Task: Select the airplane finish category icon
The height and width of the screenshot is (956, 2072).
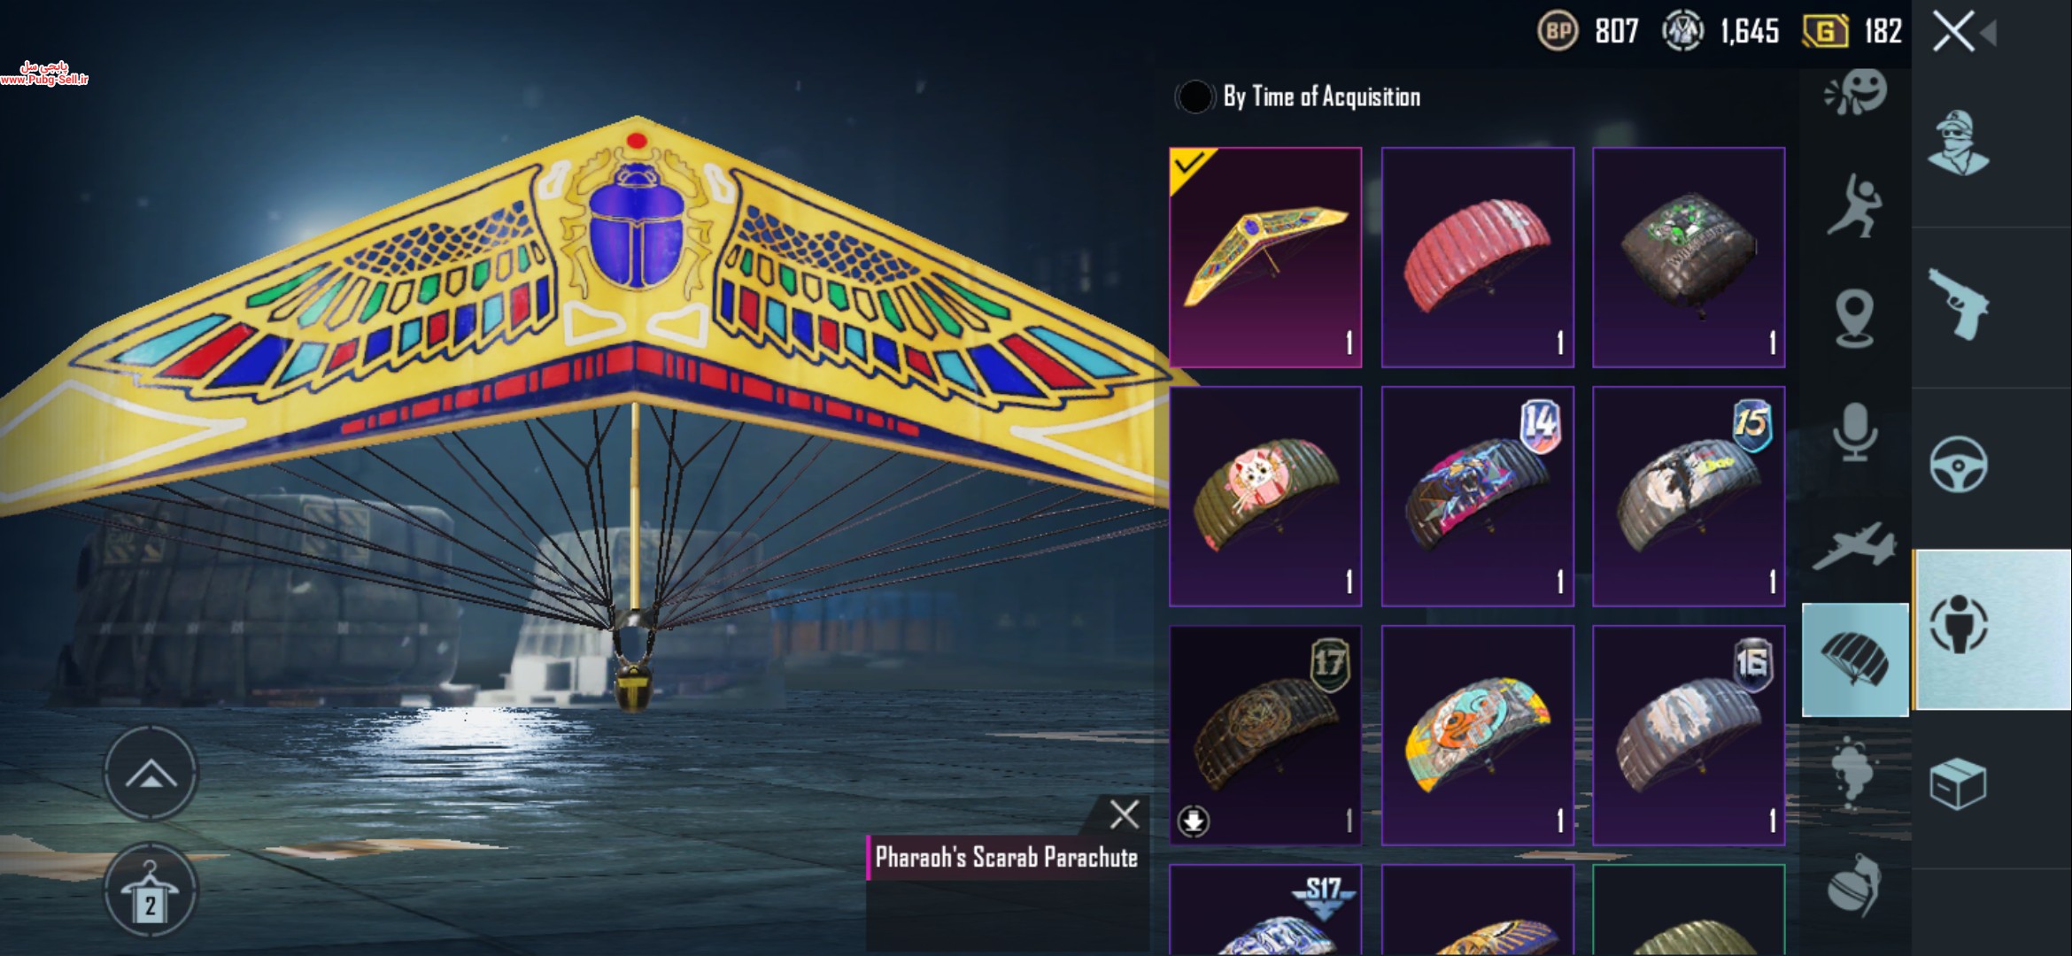Action: click(1854, 545)
